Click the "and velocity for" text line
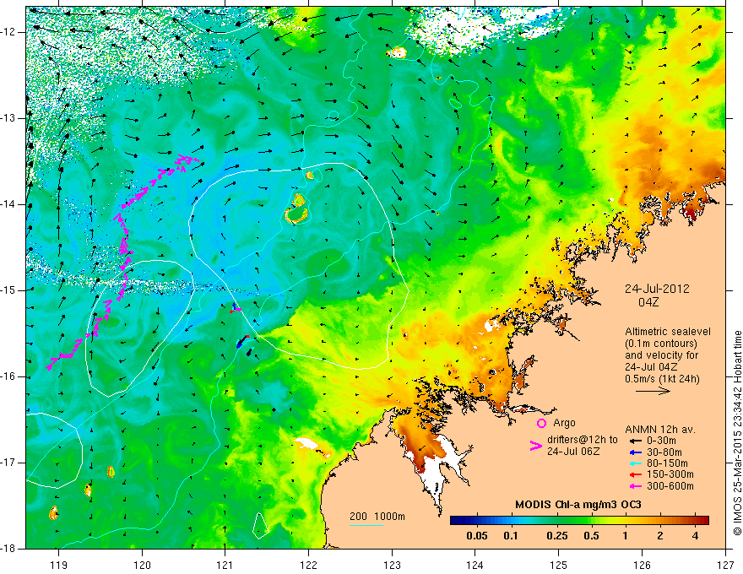The image size is (743, 574). click(661, 355)
